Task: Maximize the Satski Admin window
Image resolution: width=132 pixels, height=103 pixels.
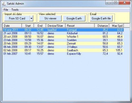Action: [115, 2]
